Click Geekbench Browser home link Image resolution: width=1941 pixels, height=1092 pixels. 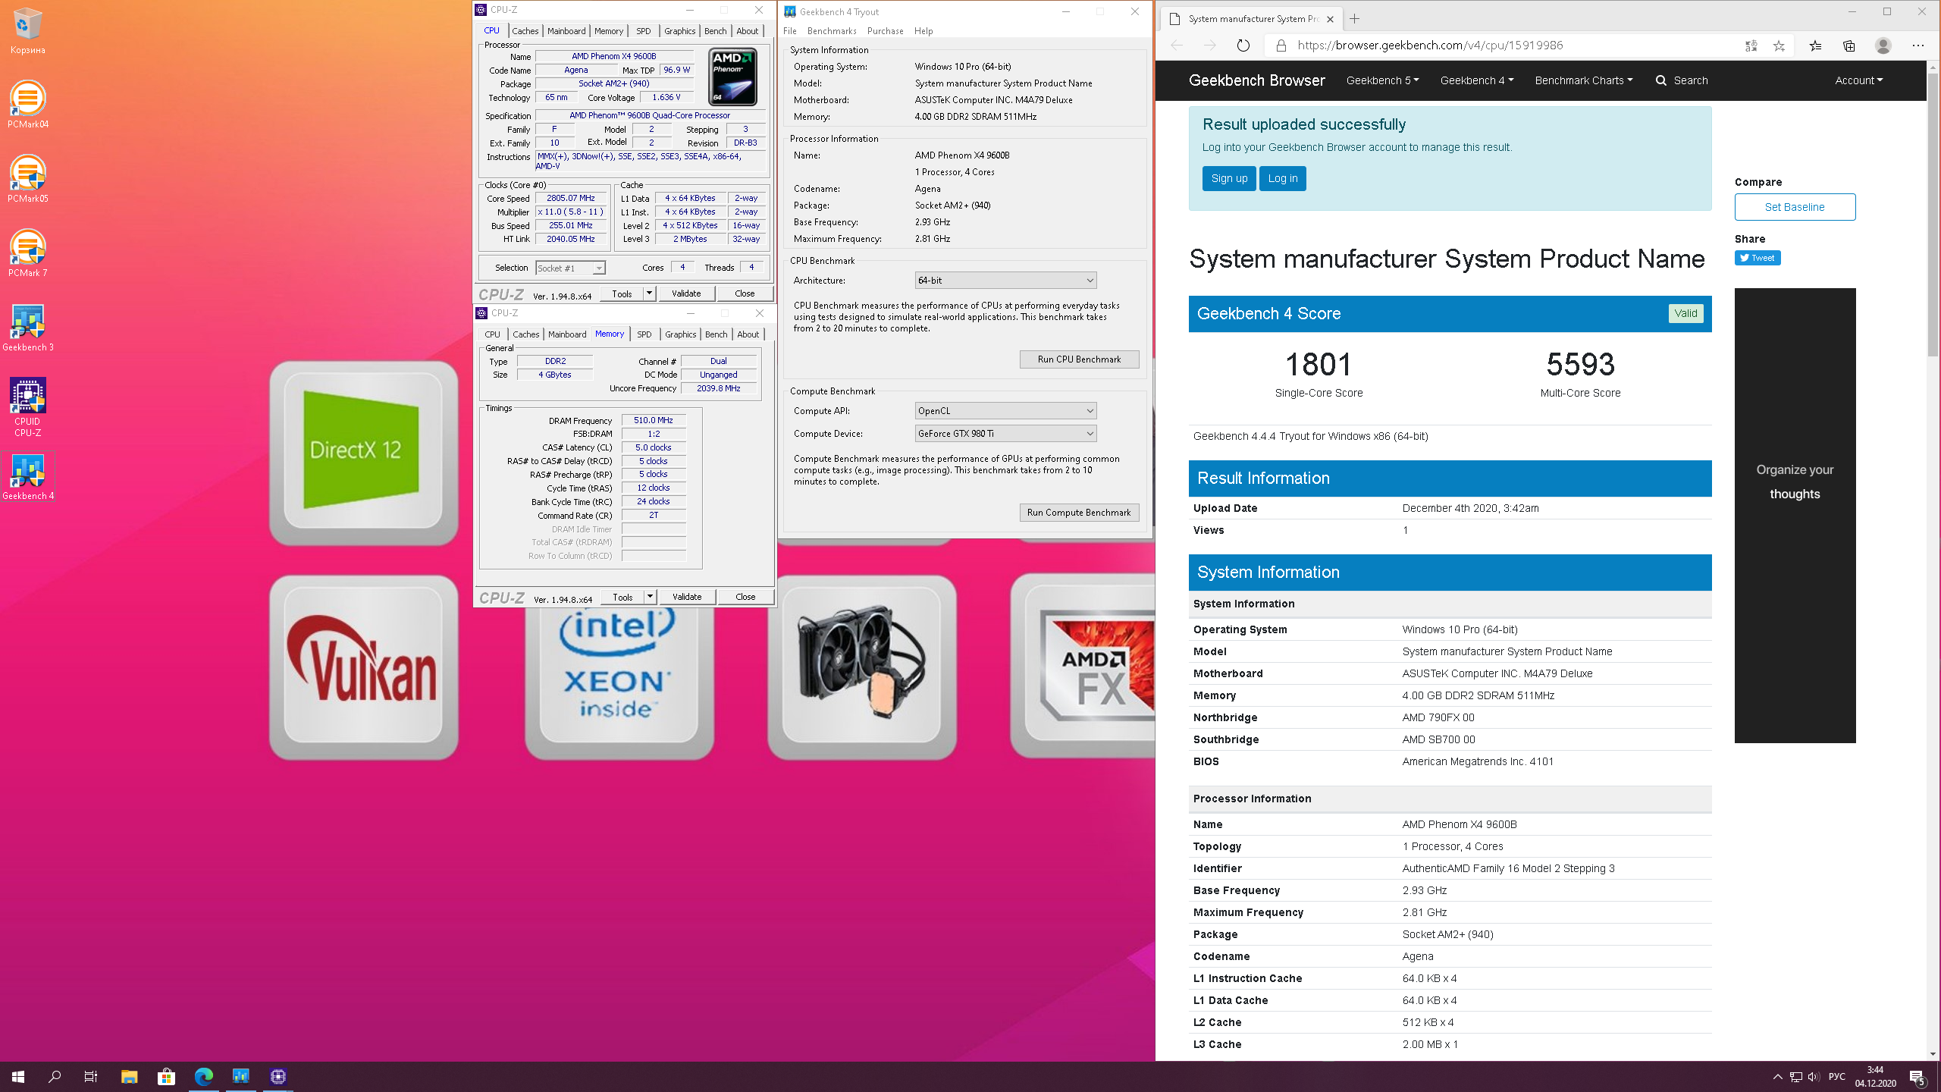1256,80
